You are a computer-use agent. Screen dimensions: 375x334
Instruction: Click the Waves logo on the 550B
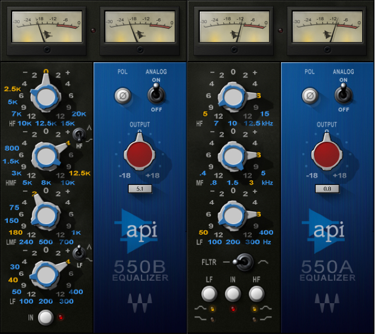[140, 303]
